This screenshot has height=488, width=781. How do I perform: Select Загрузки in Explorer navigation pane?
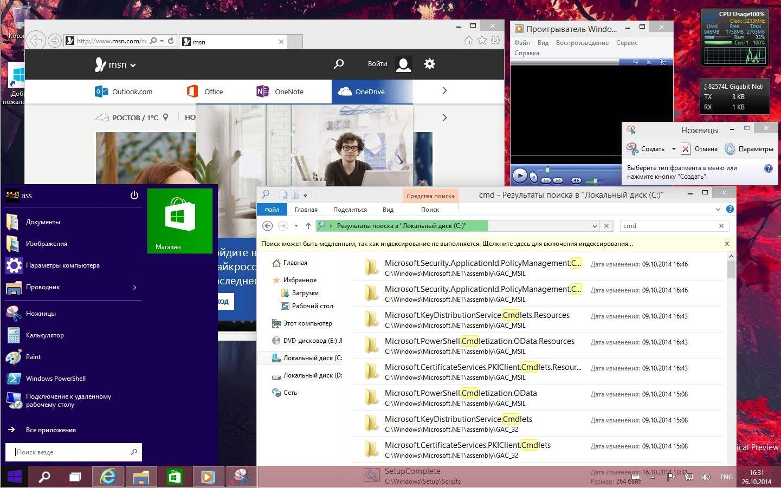(x=300, y=293)
